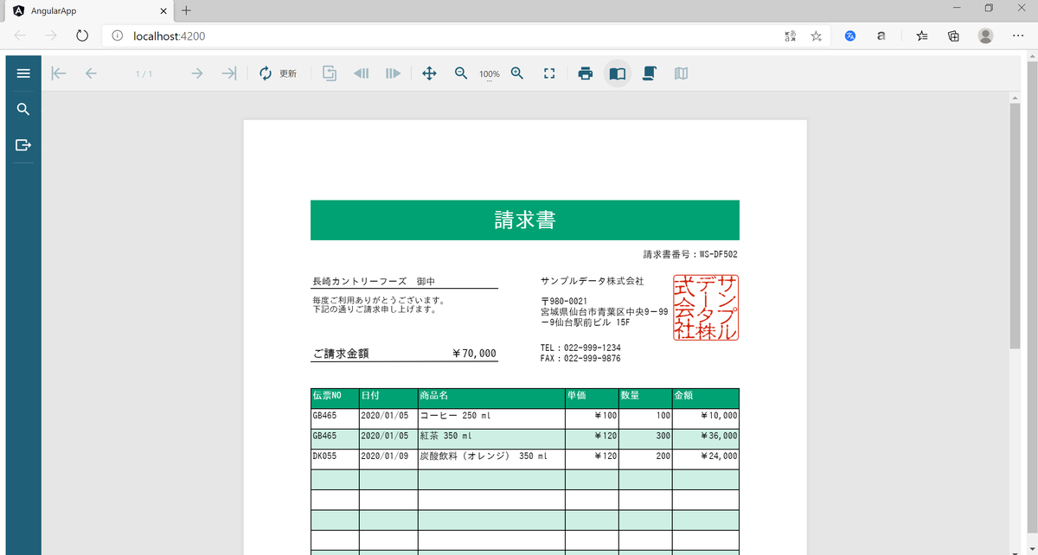The image size is (1038, 555).
Task: Click the 請求書 title banner
Action: (525, 220)
